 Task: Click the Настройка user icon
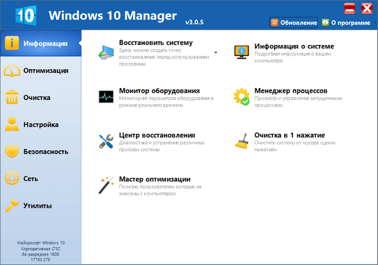[12, 124]
